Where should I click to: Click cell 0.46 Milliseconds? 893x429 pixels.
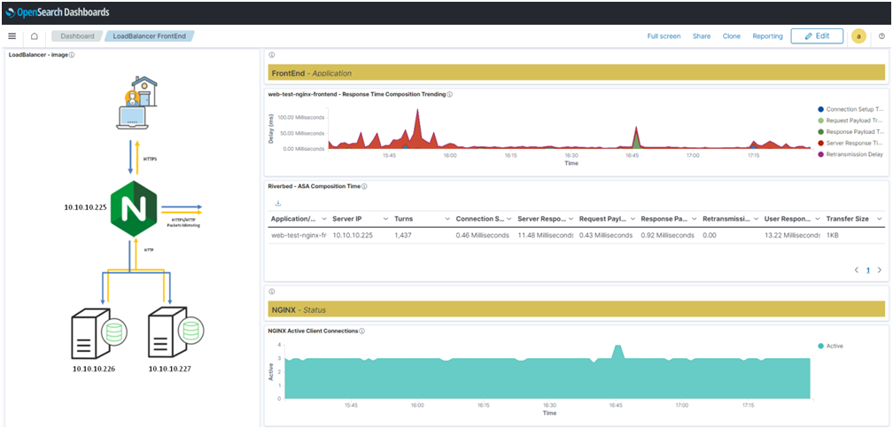tap(482, 235)
